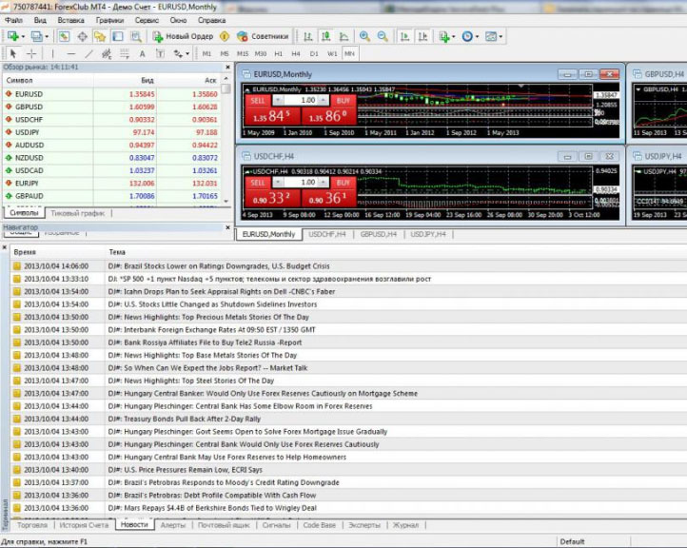Open the Indicators dropdown arrow
Image resolution: width=687 pixels, height=548 pixels.
454,37
